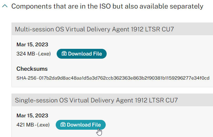
Task: Click the SHA-256 checksum hash value
Action: coord(124,78)
